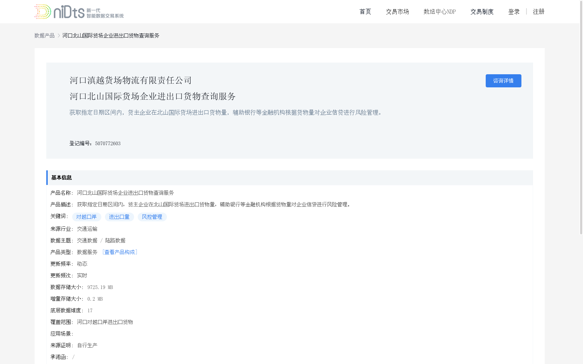
Task: Select the 风控管理 keyword tag
Action: coord(152,217)
